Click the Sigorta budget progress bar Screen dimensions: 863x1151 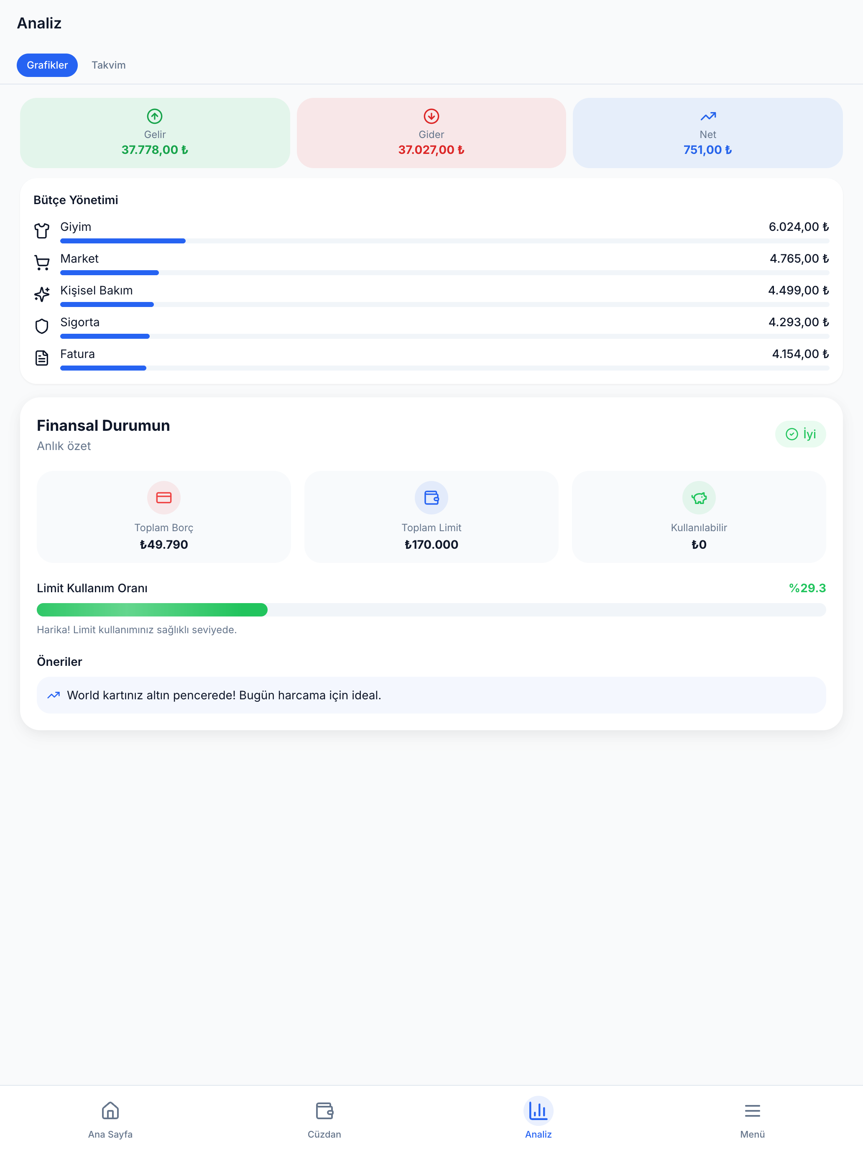[x=445, y=336]
